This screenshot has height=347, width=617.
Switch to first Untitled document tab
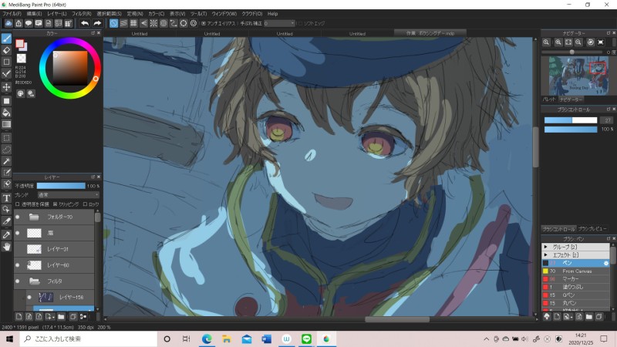point(140,33)
